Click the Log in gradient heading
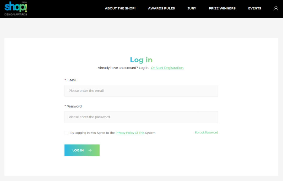 pyautogui.click(x=141, y=60)
